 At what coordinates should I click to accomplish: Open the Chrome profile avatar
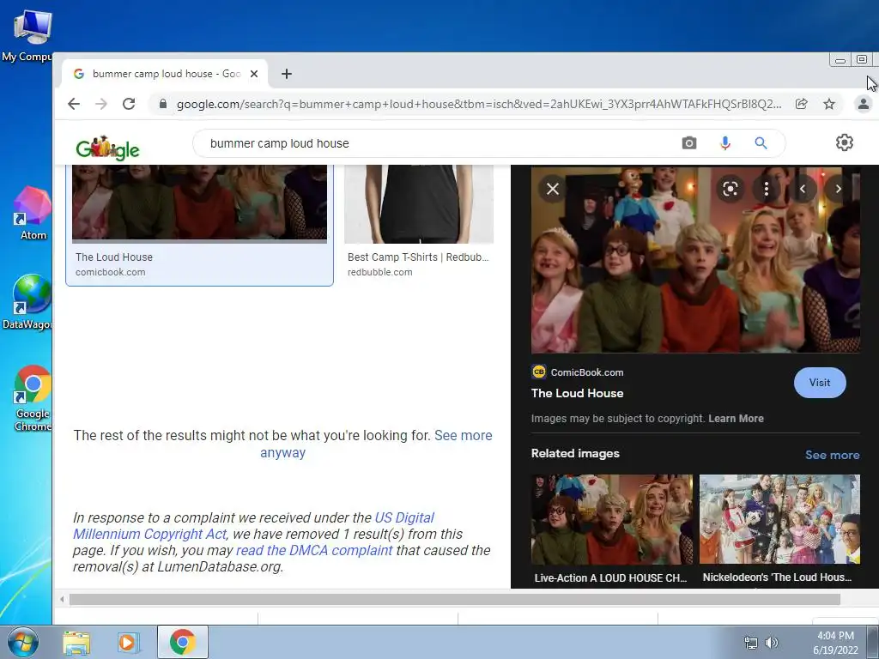pyautogui.click(x=864, y=104)
